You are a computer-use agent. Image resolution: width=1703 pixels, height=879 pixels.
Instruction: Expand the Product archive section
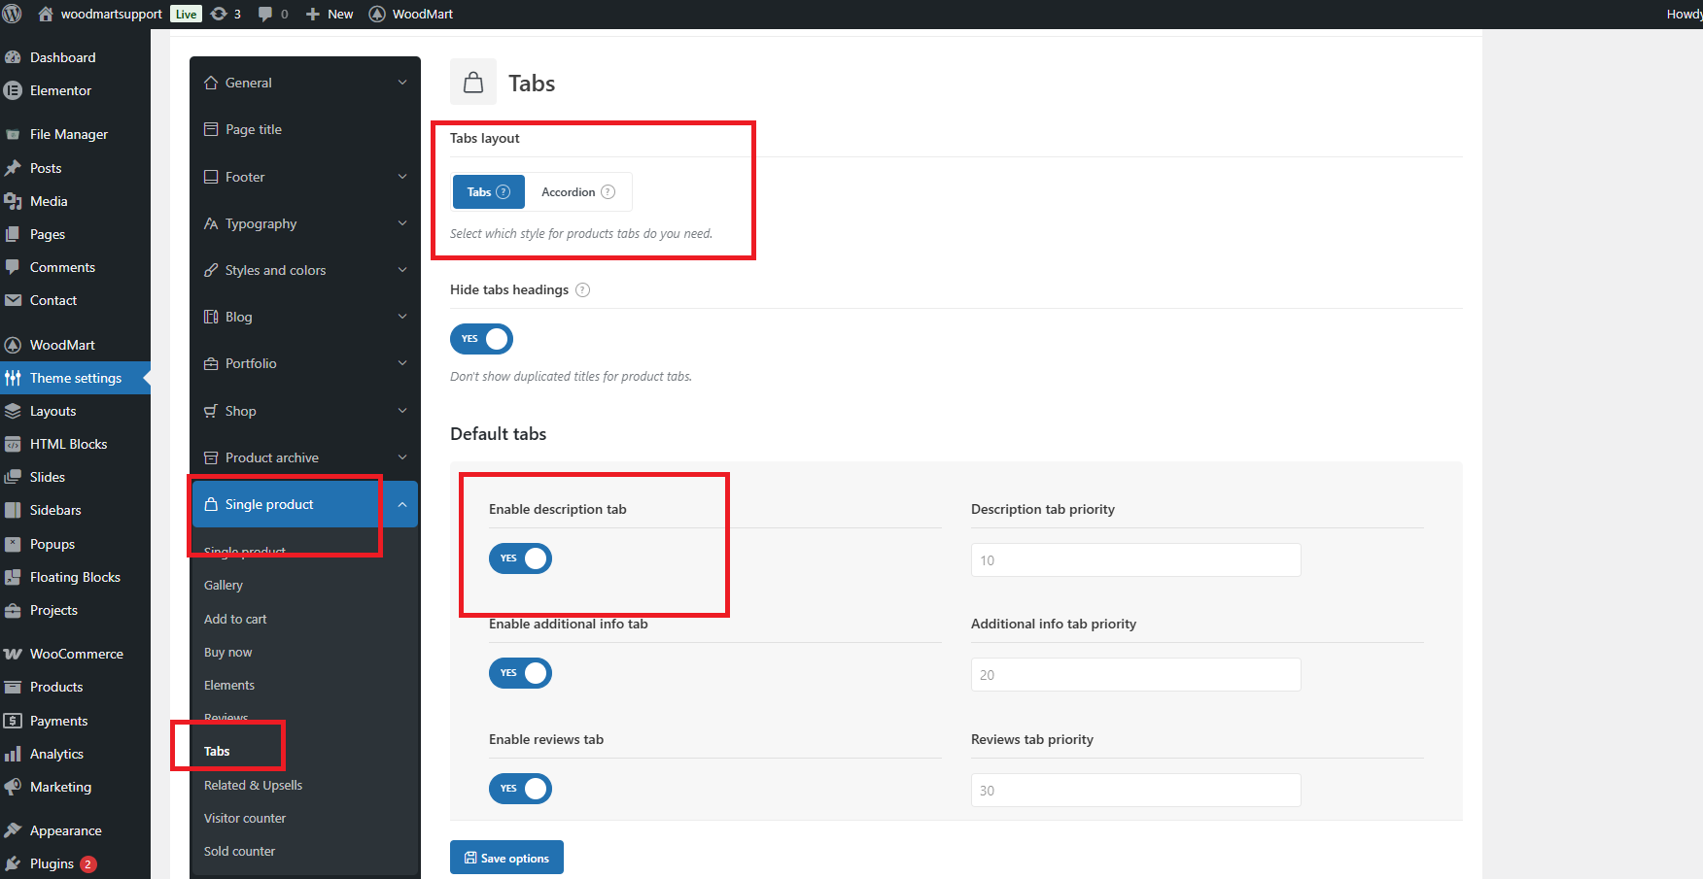[305, 457]
